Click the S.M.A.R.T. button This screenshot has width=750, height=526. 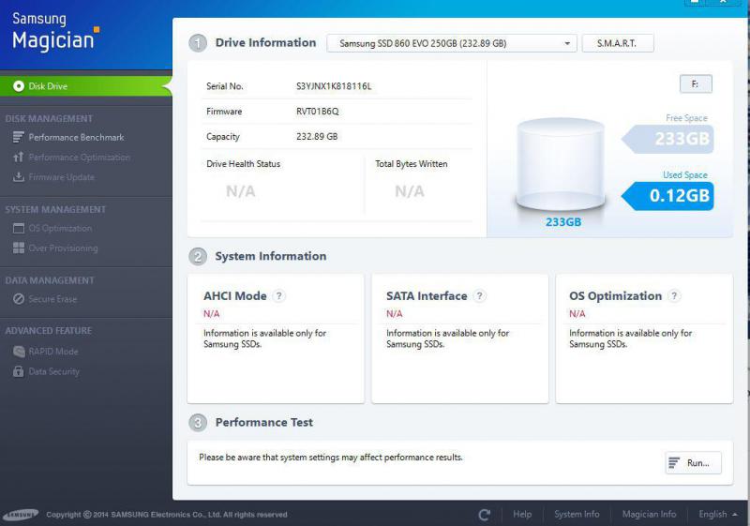618,43
